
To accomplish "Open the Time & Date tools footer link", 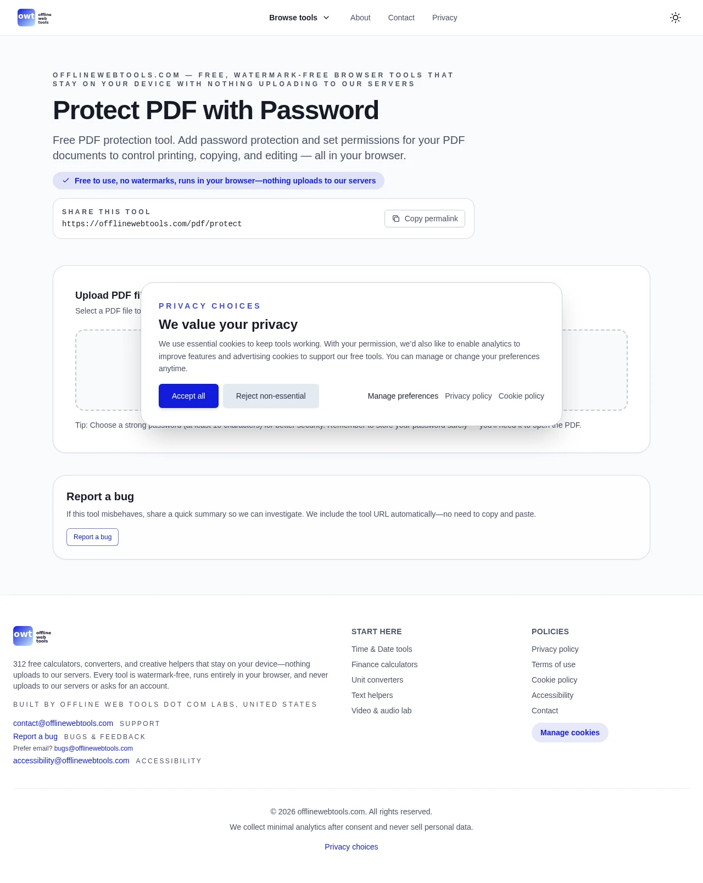I will click(382, 649).
